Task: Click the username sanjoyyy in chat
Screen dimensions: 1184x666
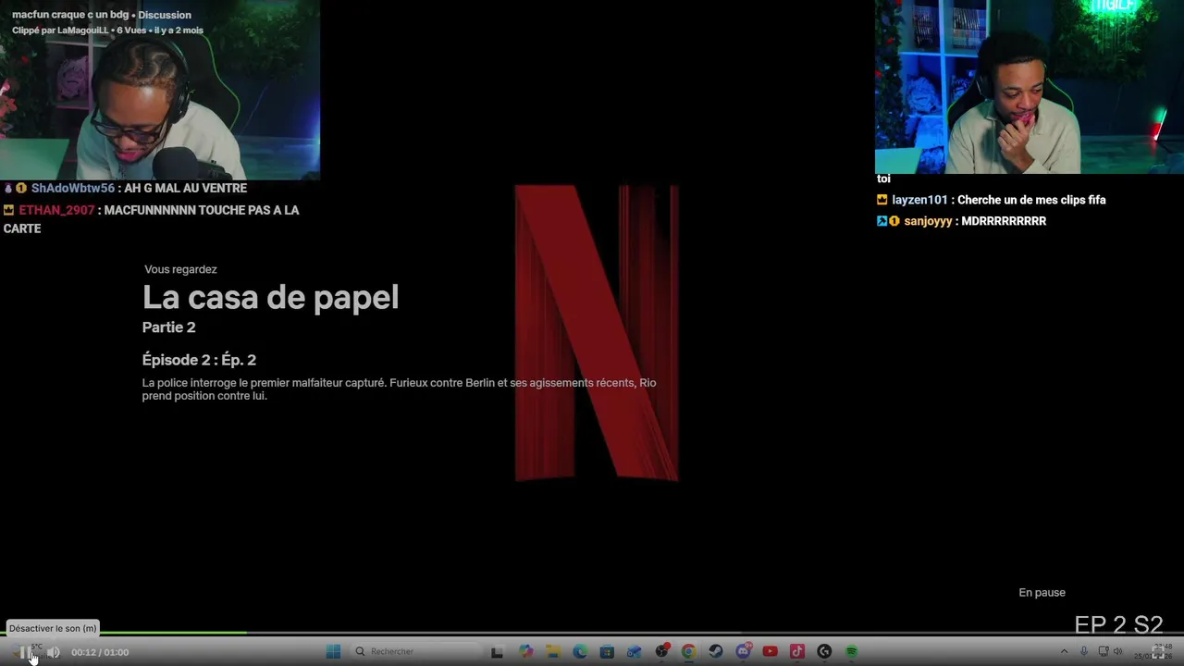Action: [x=928, y=221]
